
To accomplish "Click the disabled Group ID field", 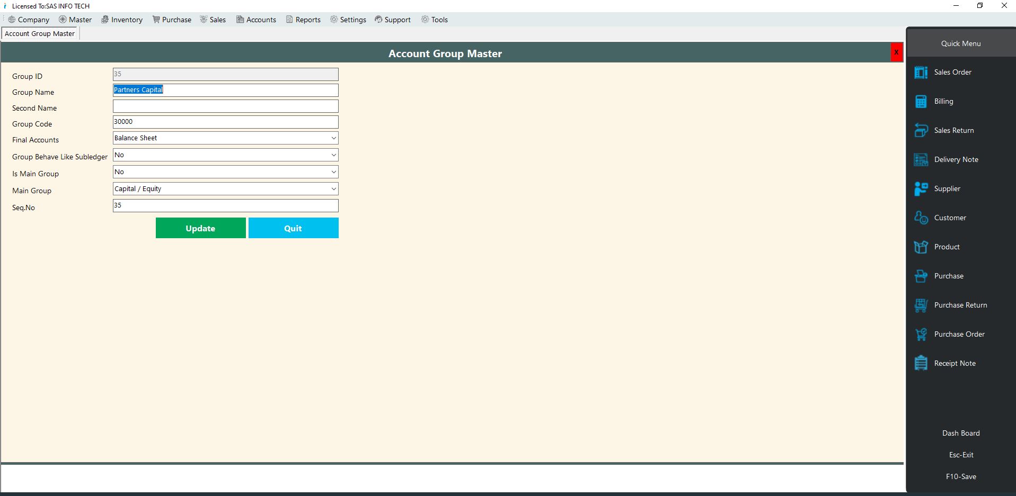I will [x=225, y=74].
